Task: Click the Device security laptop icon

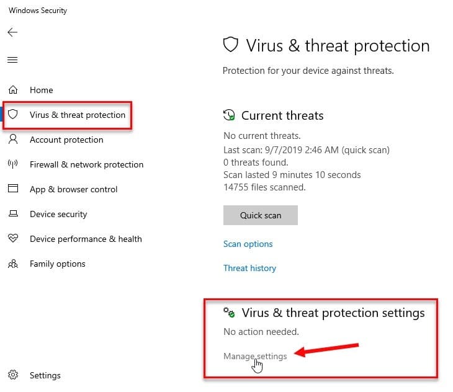Action: [x=13, y=213]
